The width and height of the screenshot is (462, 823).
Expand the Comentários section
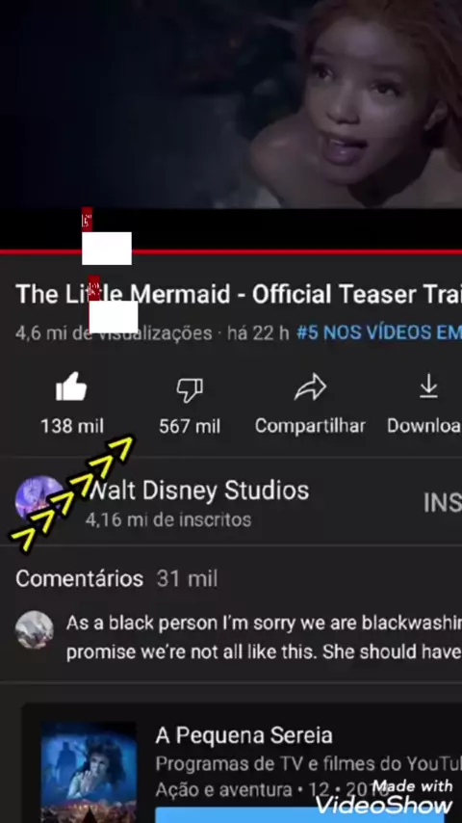116,579
